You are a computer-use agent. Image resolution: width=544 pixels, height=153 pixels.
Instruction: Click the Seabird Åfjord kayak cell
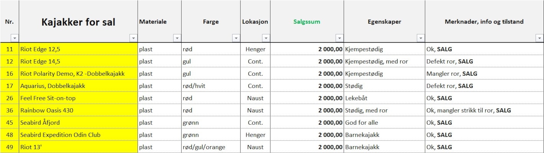(x=78, y=122)
